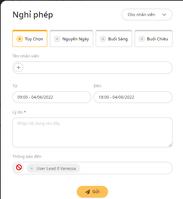The image size is (183, 199).
Task: Open the Cho nhân viên dropdown
Action: [147, 15]
